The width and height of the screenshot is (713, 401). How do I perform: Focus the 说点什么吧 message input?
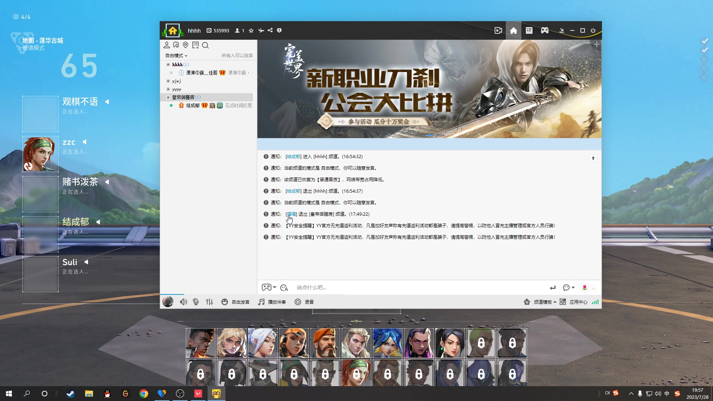(x=420, y=287)
